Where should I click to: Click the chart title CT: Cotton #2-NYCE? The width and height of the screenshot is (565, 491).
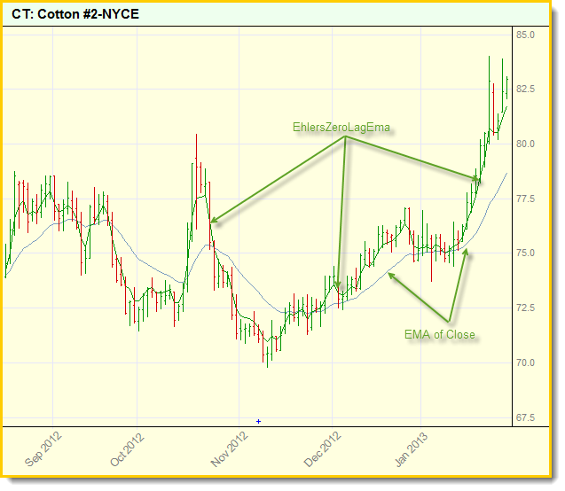coord(75,14)
